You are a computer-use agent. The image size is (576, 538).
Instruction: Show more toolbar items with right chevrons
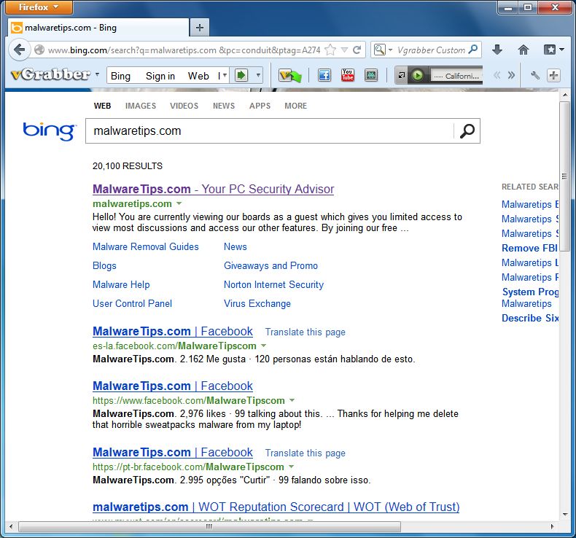point(511,76)
